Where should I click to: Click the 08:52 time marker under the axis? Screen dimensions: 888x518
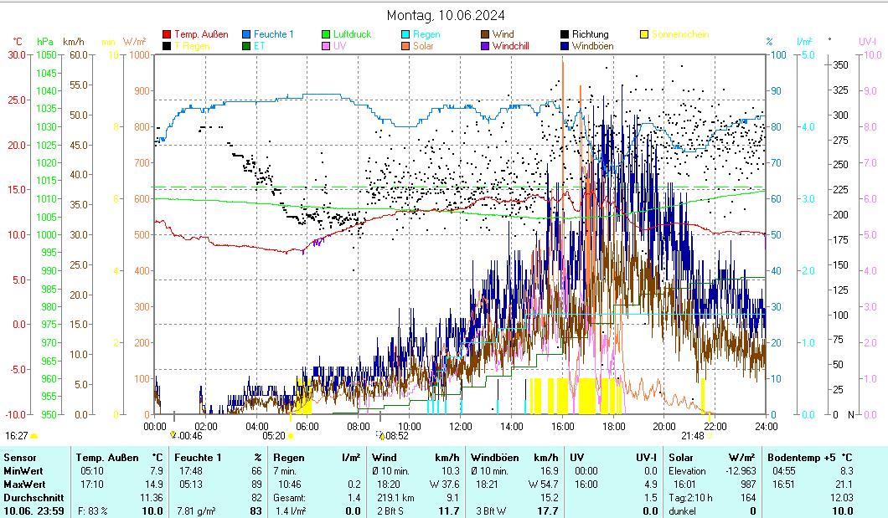(x=396, y=435)
